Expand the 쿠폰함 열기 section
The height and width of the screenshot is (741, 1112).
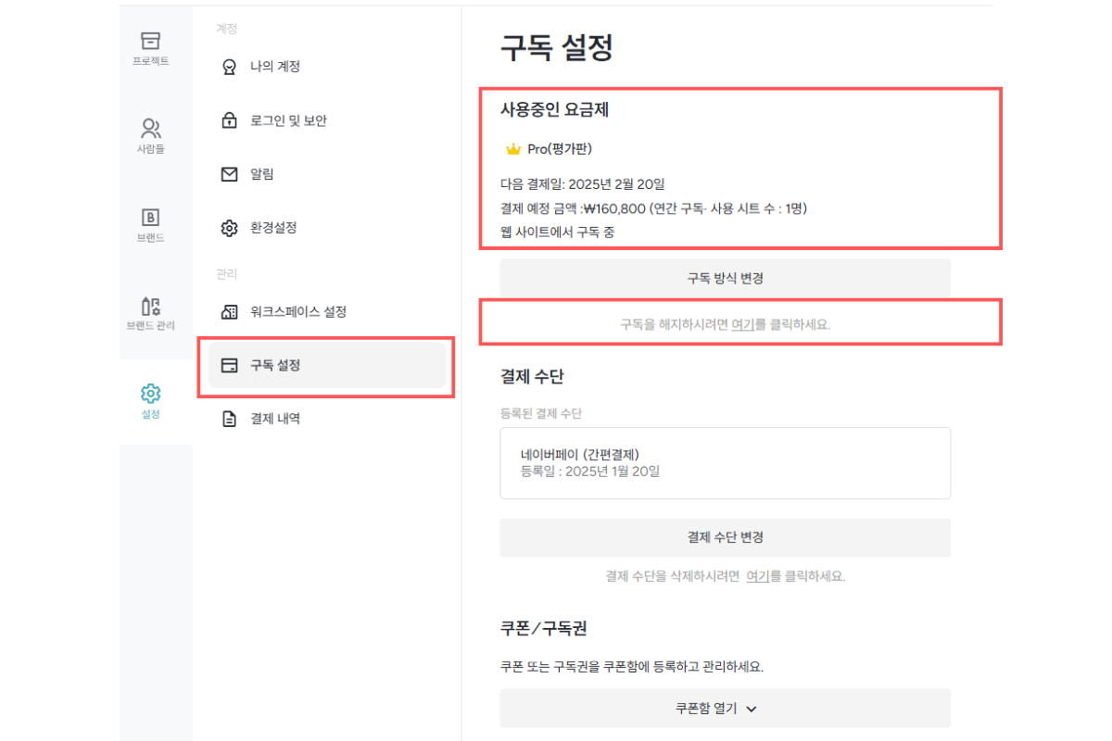coord(725,708)
